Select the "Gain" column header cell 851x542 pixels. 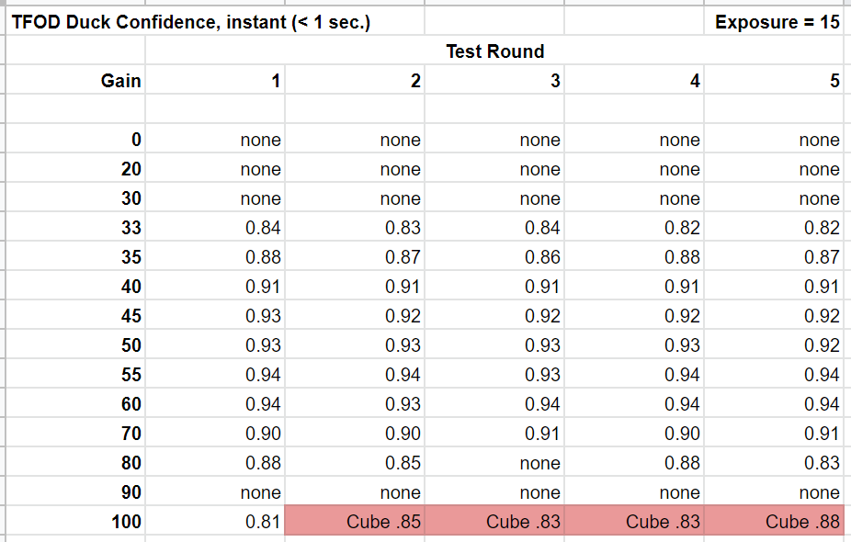tap(120, 81)
